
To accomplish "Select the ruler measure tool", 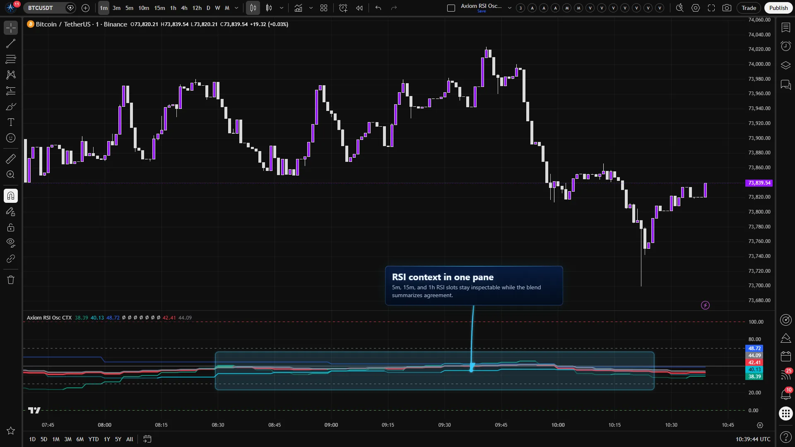I will pyautogui.click(x=11, y=159).
